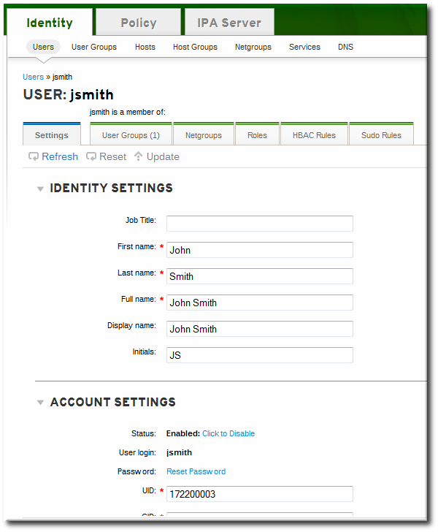The image size is (438, 532).
Task: Disable account via Click to Disable
Action: pos(228,433)
